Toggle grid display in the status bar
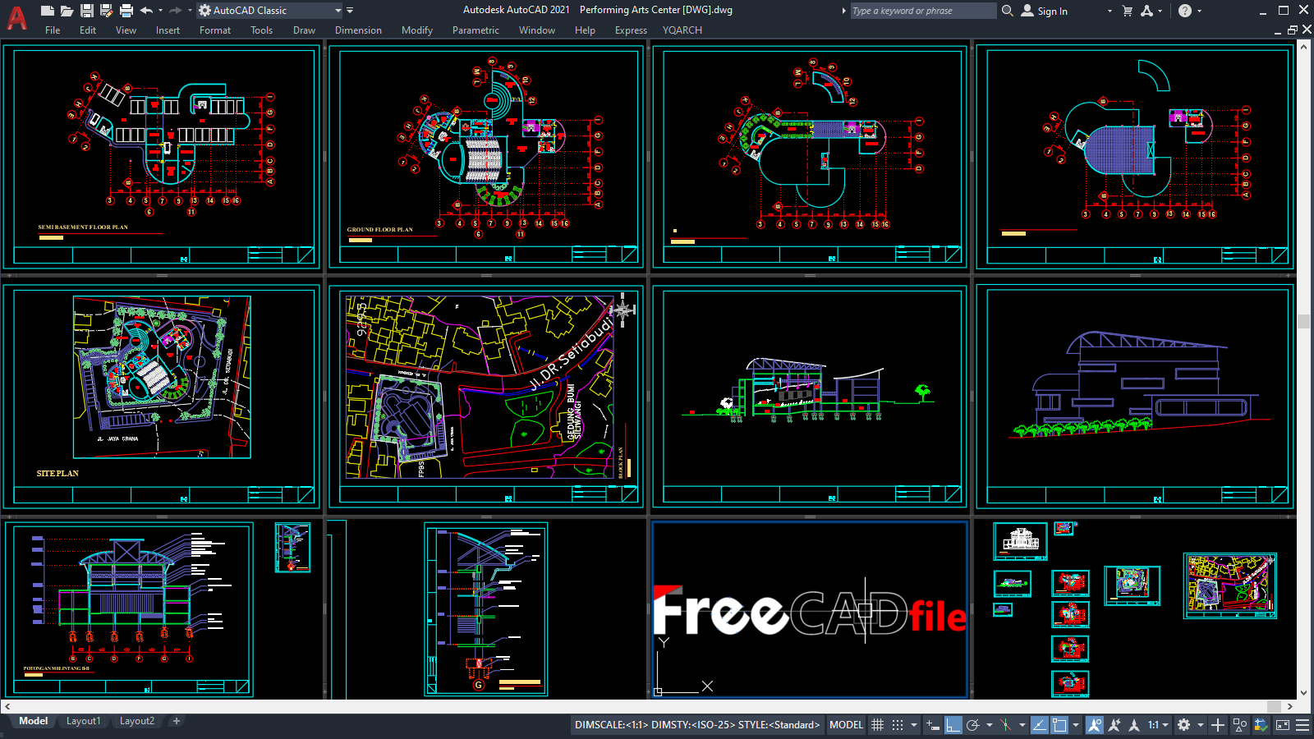This screenshot has width=1314, height=739. pyautogui.click(x=878, y=724)
